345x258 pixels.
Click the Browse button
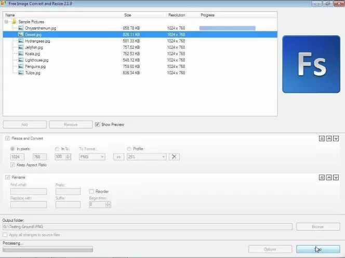tap(318, 226)
